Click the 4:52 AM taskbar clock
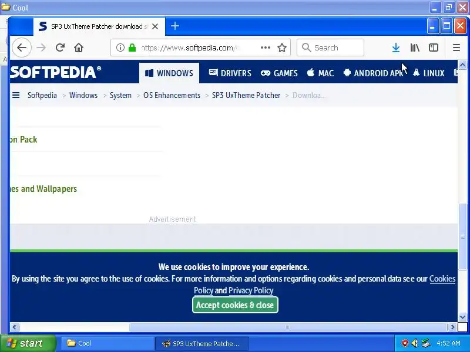Screen dimensions: 470x352 (448, 343)
